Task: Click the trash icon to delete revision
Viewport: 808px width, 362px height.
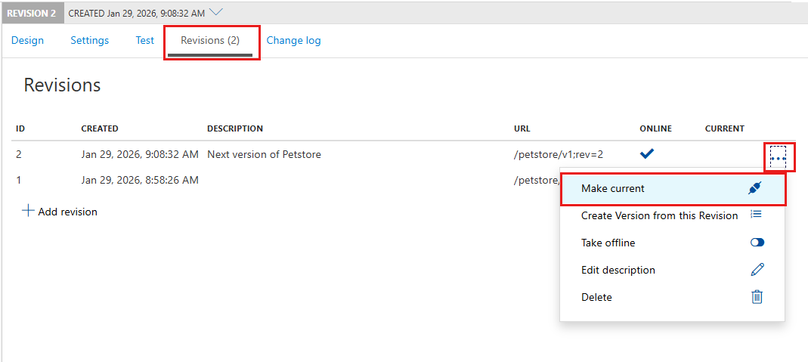Action: pos(757,297)
